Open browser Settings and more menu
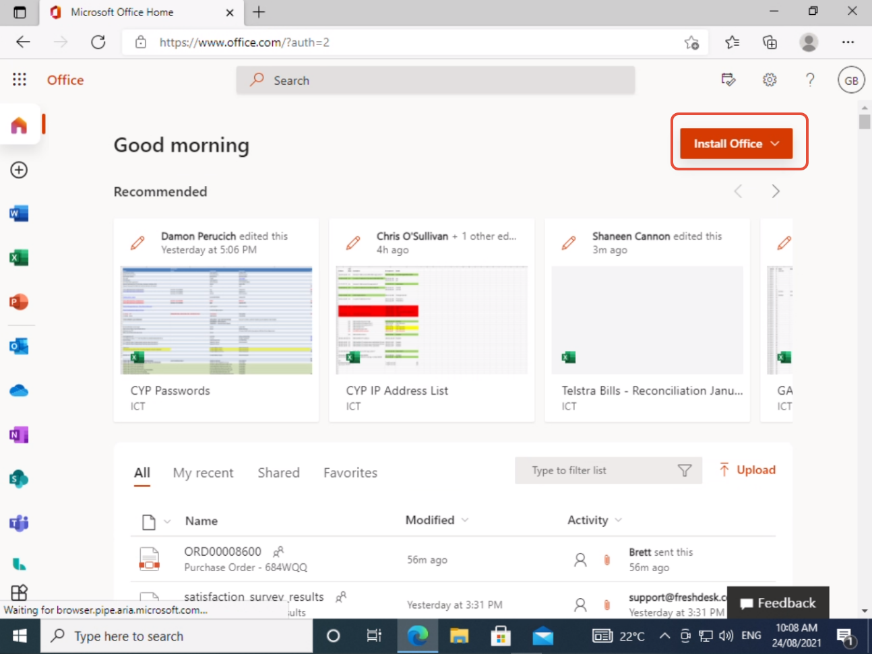This screenshot has height=654, width=872. coord(848,42)
